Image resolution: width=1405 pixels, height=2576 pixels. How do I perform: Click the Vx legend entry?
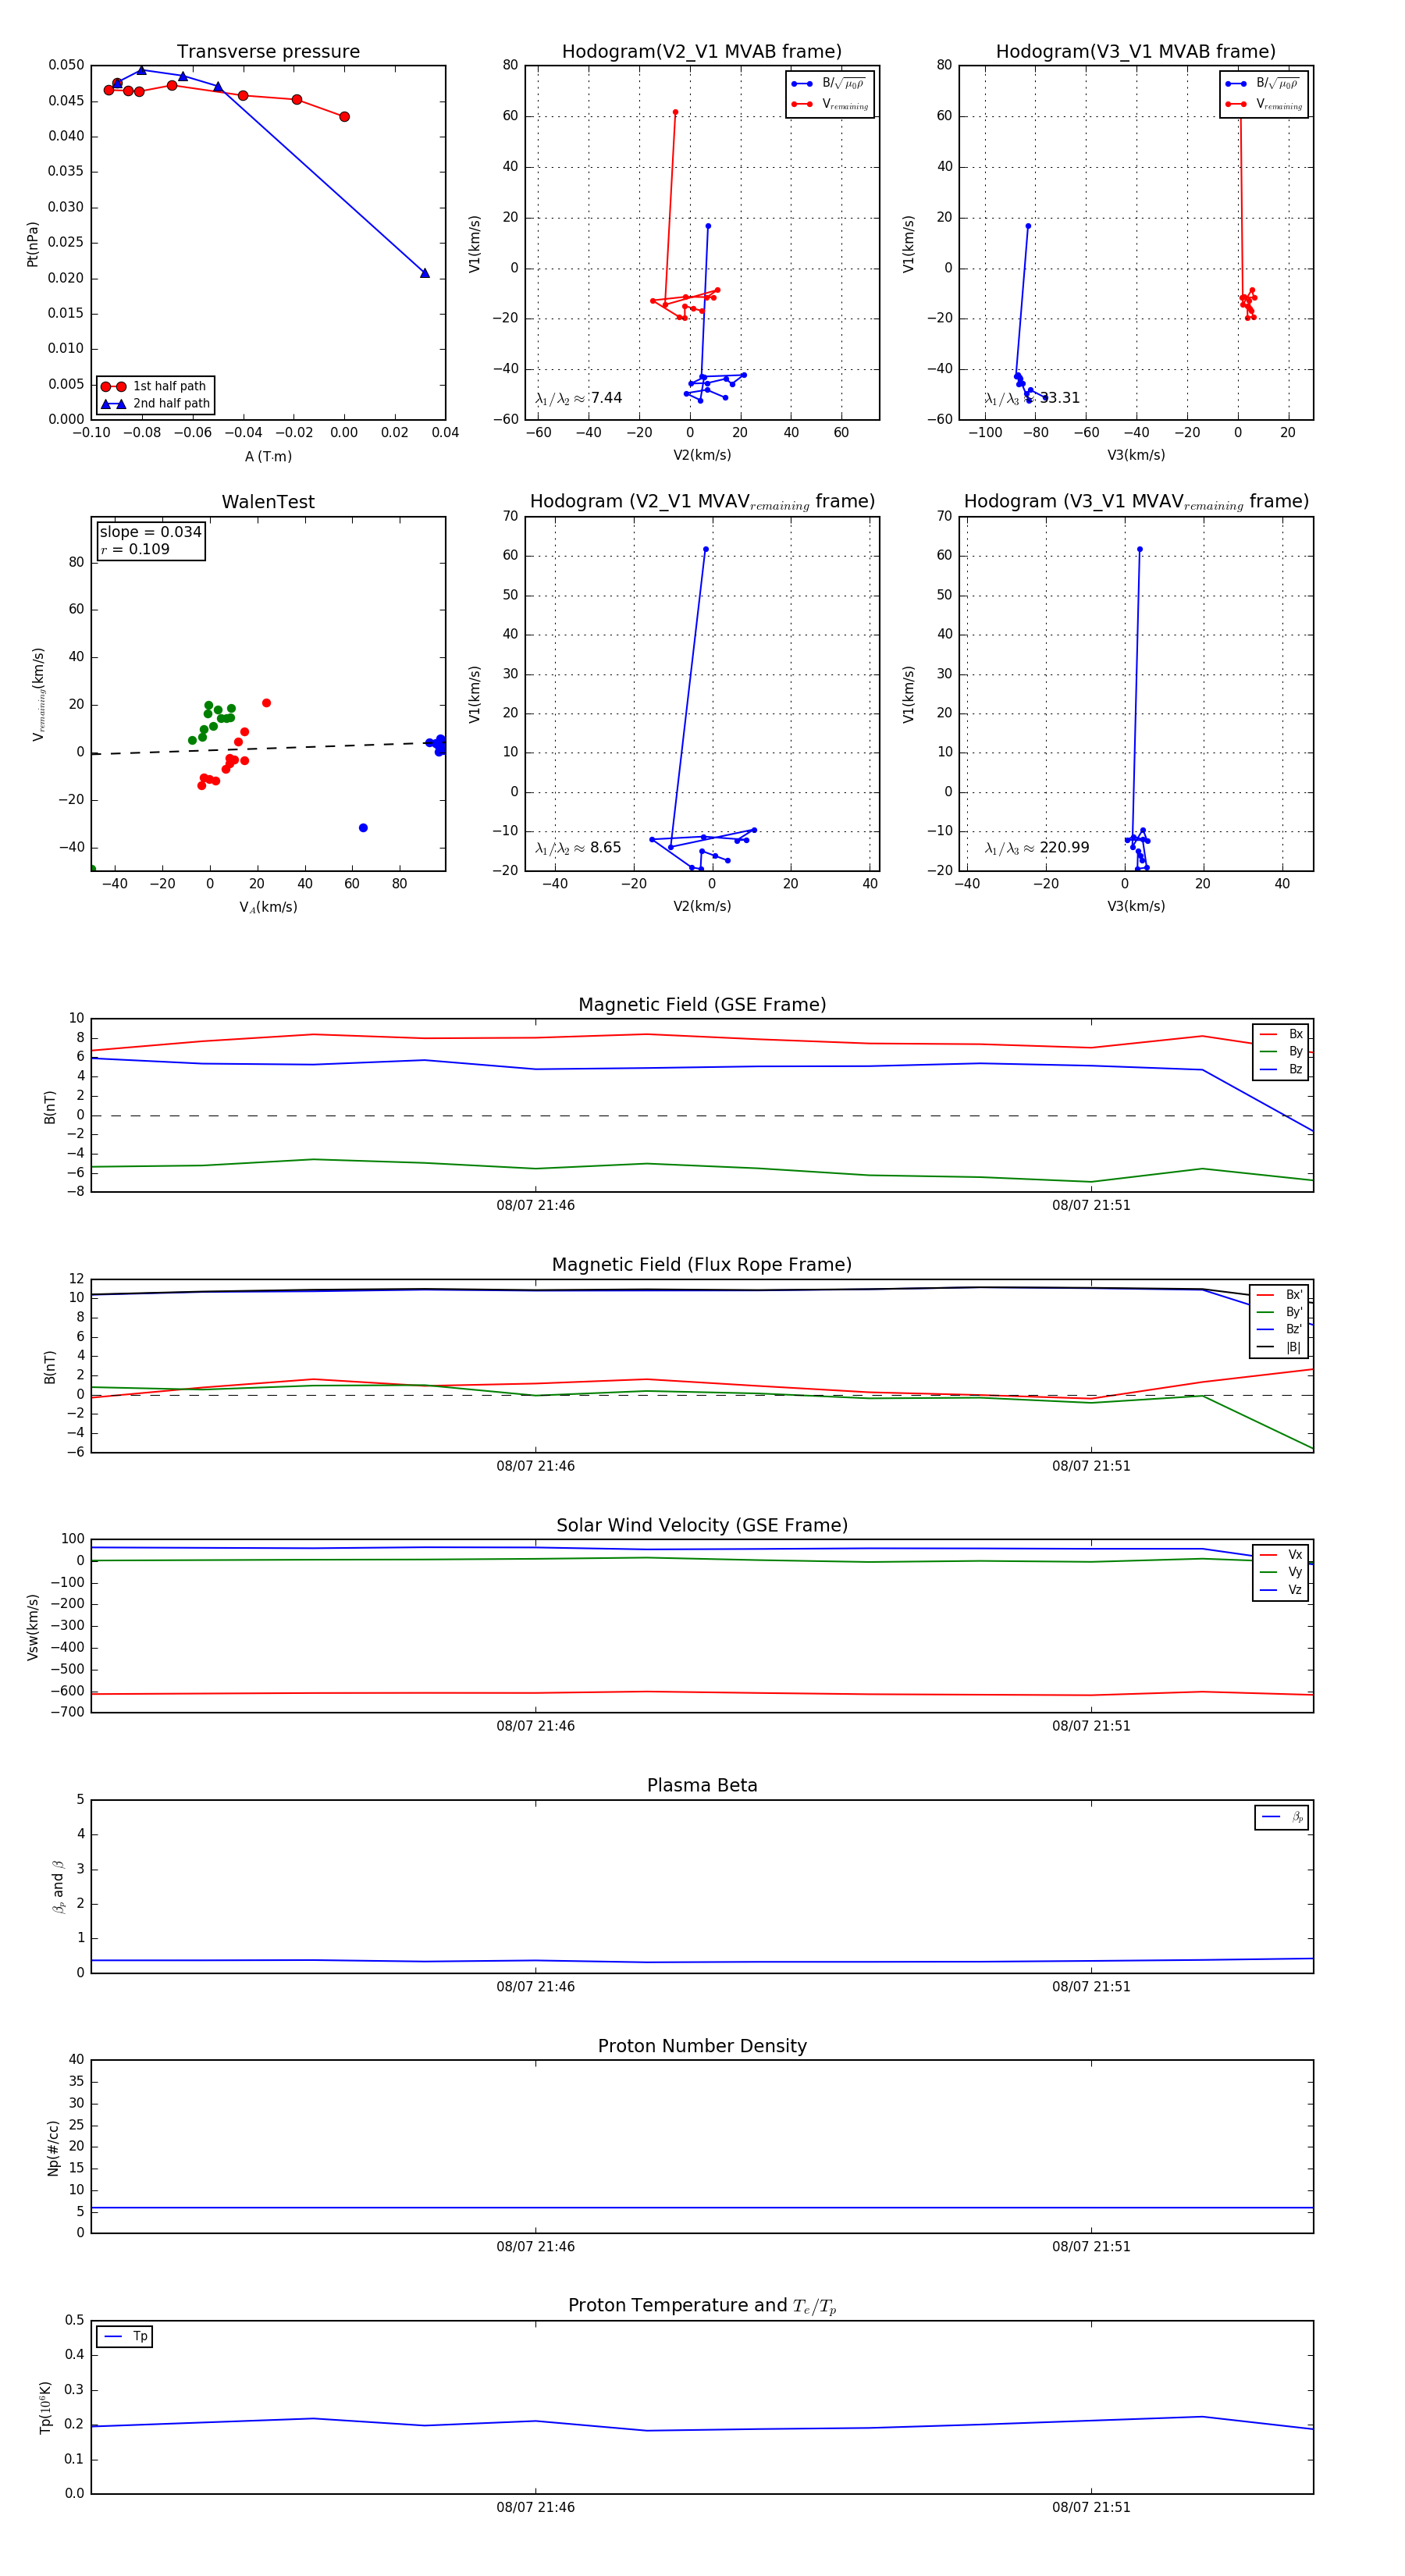click(1281, 1555)
